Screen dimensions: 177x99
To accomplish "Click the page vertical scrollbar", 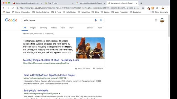I will point(169,26).
